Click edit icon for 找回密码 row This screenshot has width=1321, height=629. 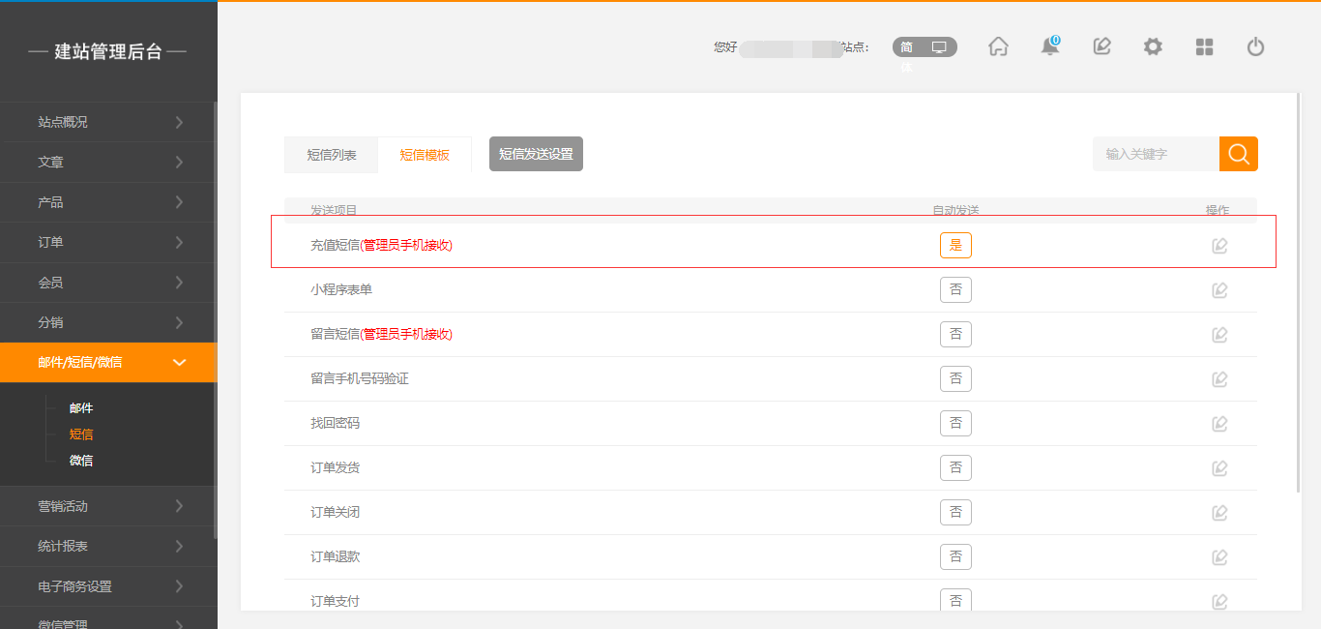pos(1219,424)
